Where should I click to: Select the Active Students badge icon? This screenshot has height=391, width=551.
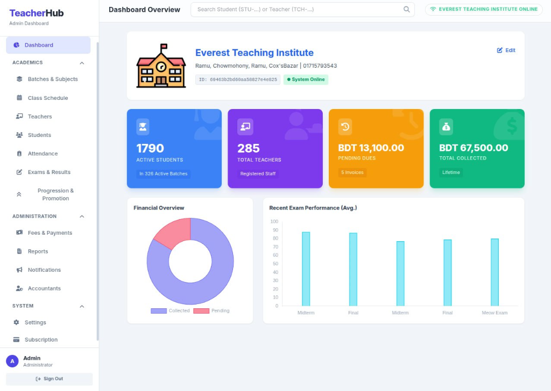[x=143, y=127]
